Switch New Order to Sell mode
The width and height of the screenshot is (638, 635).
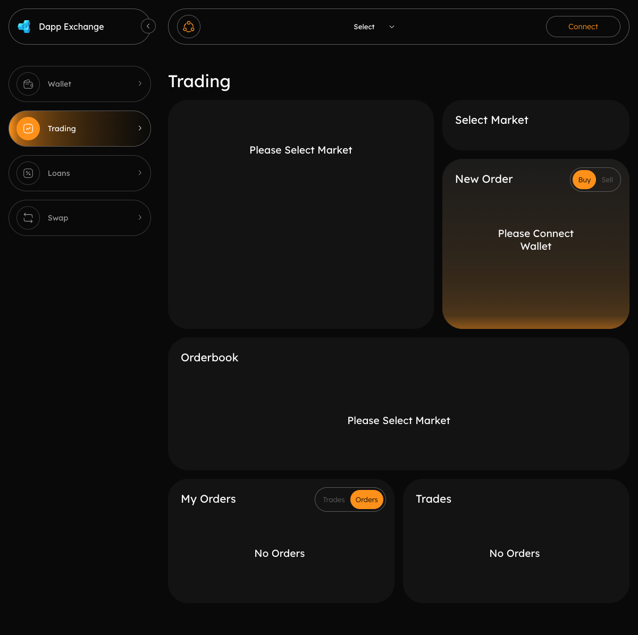click(x=608, y=180)
